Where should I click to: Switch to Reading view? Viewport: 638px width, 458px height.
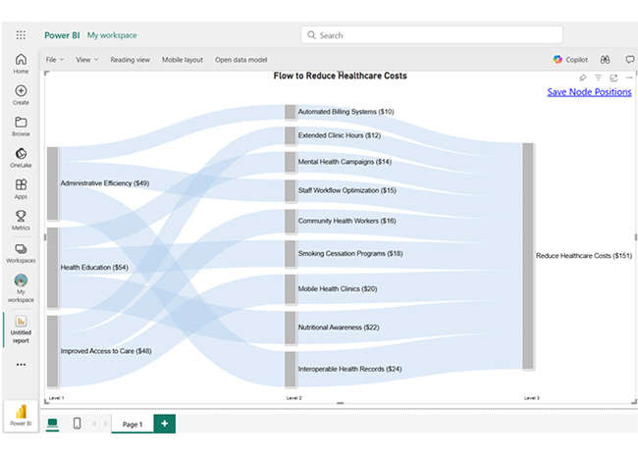tap(130, 59)
